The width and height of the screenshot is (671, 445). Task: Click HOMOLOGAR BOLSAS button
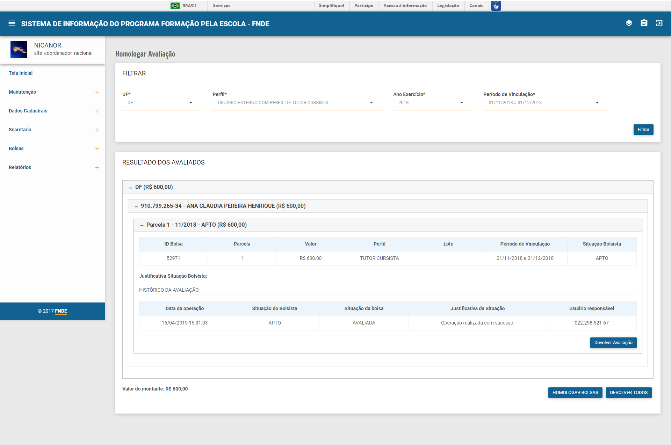click(x=575, y=393)
